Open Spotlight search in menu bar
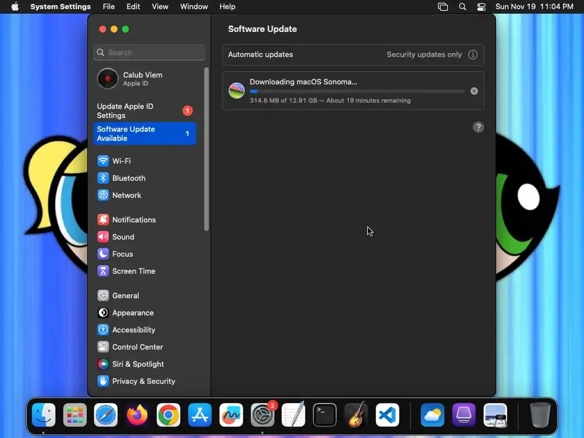Screen dimensions: 584x438 pyautogui.click(x=462, y=7)
